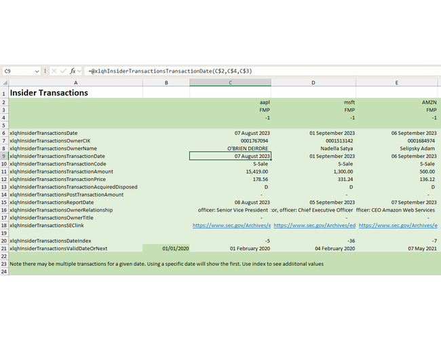Click the confirm formula checkmark icon
The height and width of the screenshot is (339, 441).
[x=63, y=71]
